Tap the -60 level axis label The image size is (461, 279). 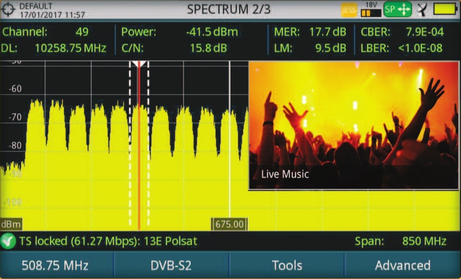(15, 89)
